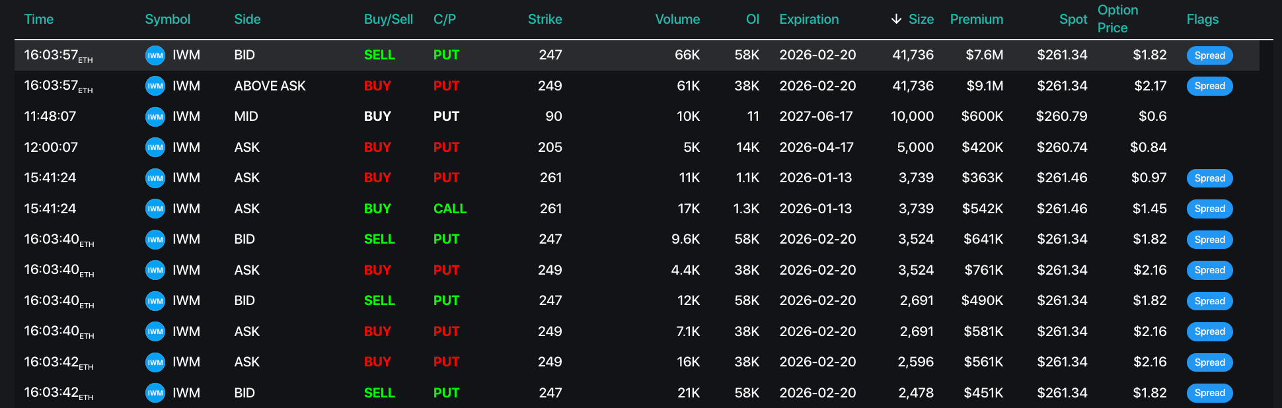
Task: Click the Time column header
Action: click(39, 19)
